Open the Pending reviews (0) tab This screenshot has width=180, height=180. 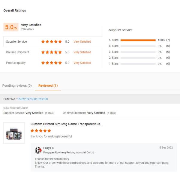17,85
